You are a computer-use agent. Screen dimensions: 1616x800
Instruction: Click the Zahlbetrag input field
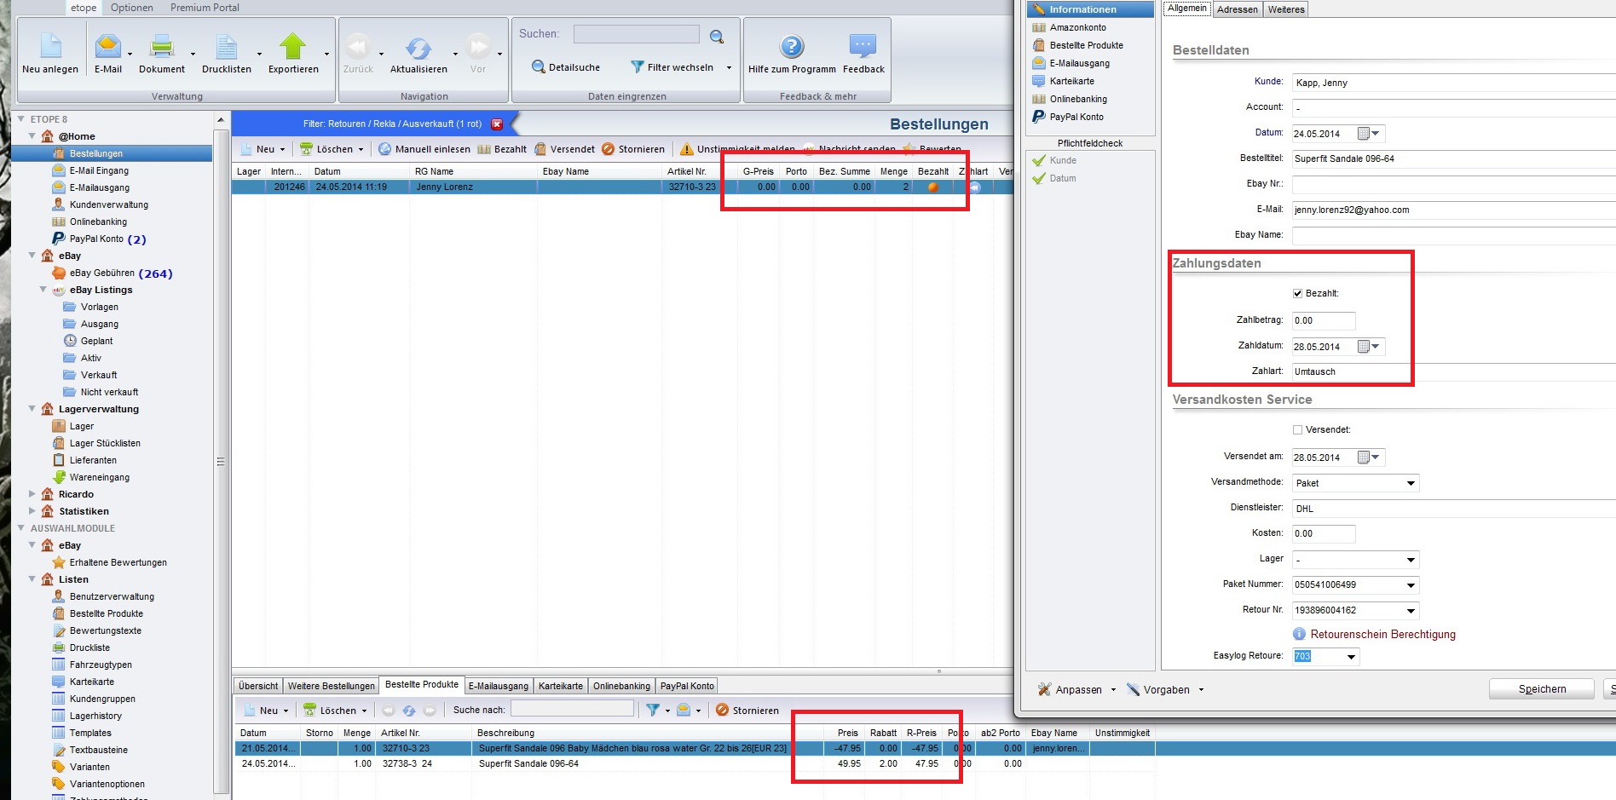(x=1323, y=321)
